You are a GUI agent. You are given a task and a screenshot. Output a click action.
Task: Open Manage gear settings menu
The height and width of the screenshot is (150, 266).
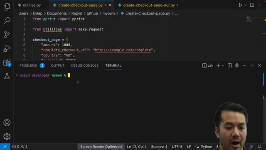pos(7,136)
